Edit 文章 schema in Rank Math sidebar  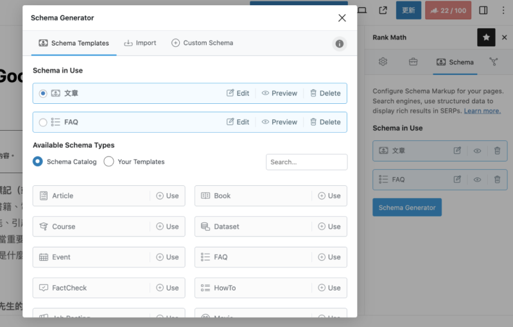(x=457, y=151)
